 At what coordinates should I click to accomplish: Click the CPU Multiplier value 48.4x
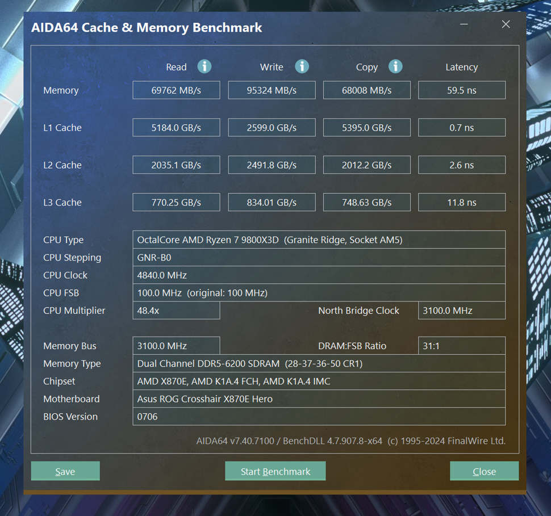pyautogui.click(x=177, y=311)
